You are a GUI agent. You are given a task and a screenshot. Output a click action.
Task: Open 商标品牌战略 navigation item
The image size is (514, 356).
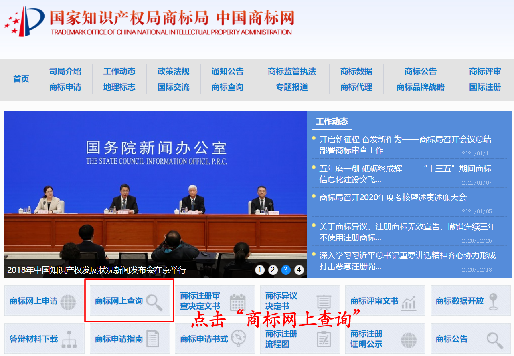click(x=421, y=87)
